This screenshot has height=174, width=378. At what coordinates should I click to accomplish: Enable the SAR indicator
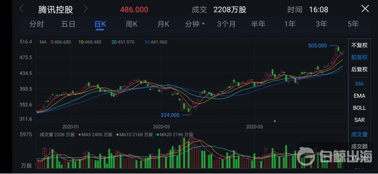[359, 120]
